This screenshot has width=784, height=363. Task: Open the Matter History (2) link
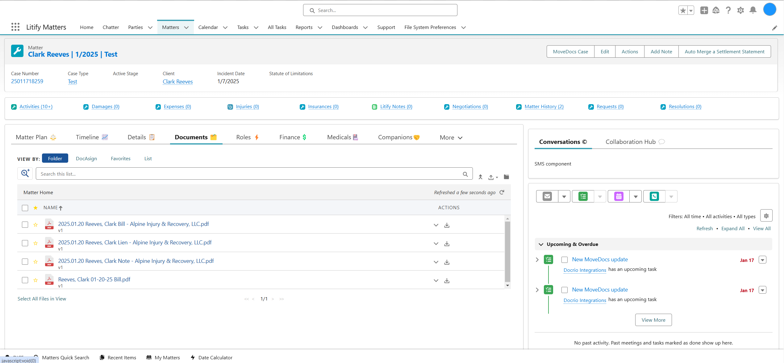pyautogui.click(x=544, y=107)
